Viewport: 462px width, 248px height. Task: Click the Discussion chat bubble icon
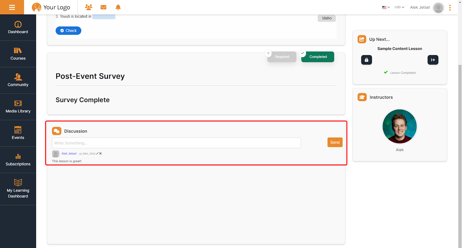click(57, 131)
